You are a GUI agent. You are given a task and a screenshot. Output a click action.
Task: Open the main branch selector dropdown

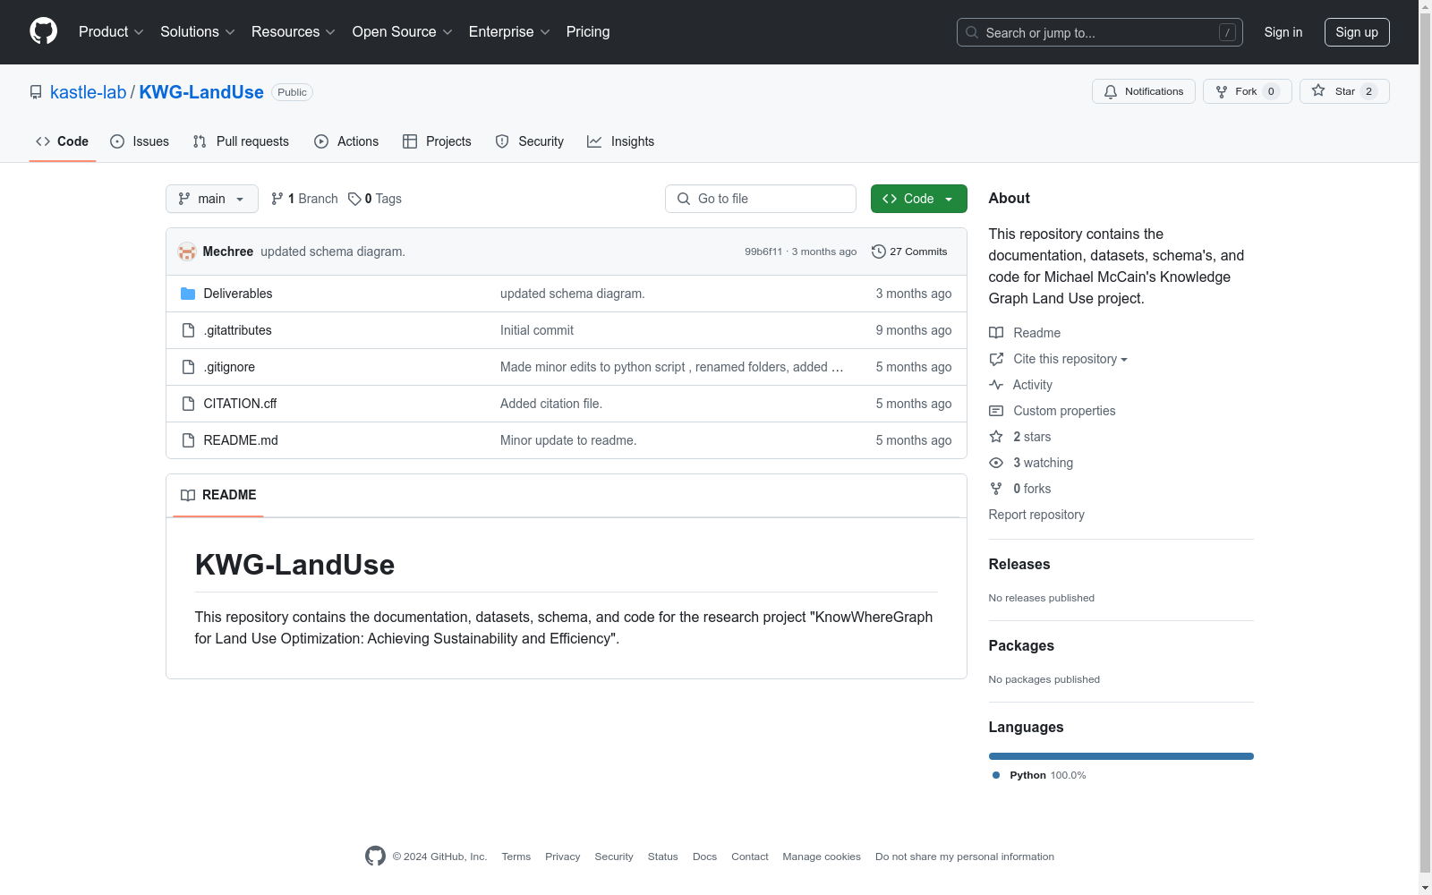(x=212, y=199)
